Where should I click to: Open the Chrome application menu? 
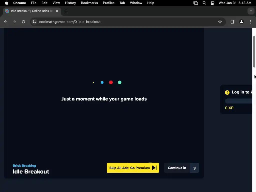point(19,3)
